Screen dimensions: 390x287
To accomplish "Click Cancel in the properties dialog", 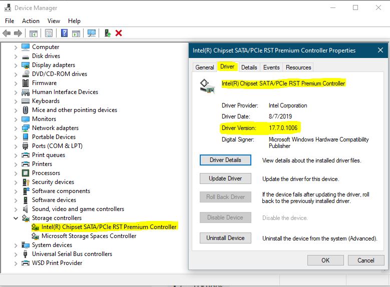I will (x=365, y=260).
